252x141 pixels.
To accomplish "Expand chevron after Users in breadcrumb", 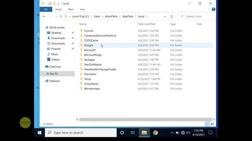I will (x=102, y=16).
